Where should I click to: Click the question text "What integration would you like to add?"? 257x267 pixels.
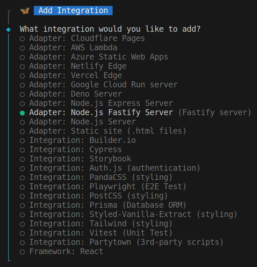point(110,29)
